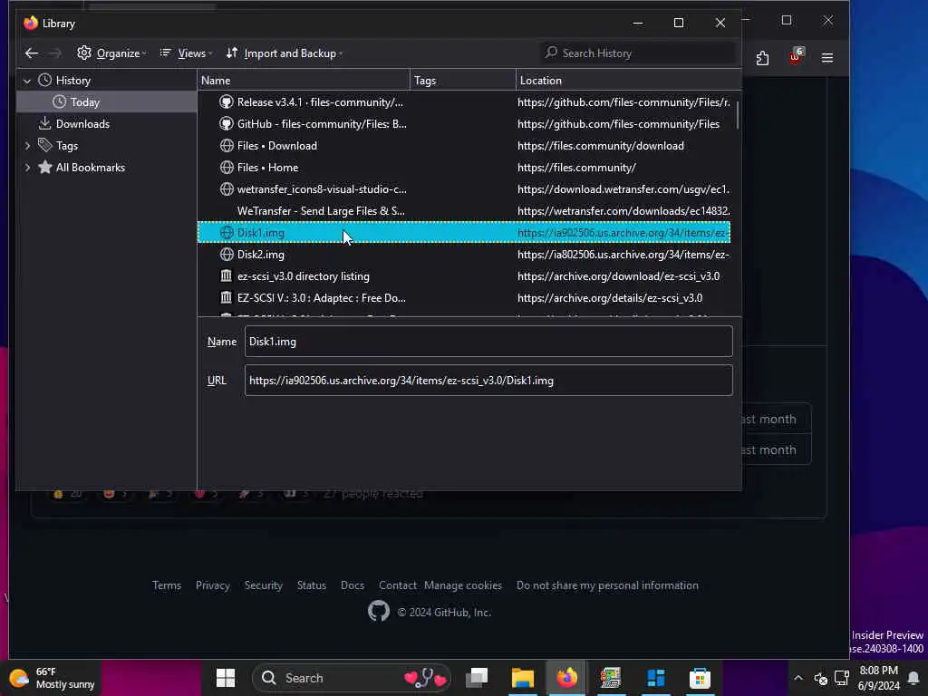Open the notifications bell icon

913,678
